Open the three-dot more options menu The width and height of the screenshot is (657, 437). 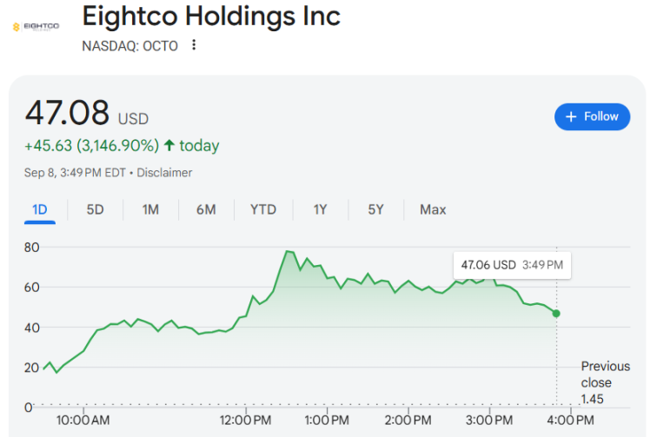click(x=194, y=45)
